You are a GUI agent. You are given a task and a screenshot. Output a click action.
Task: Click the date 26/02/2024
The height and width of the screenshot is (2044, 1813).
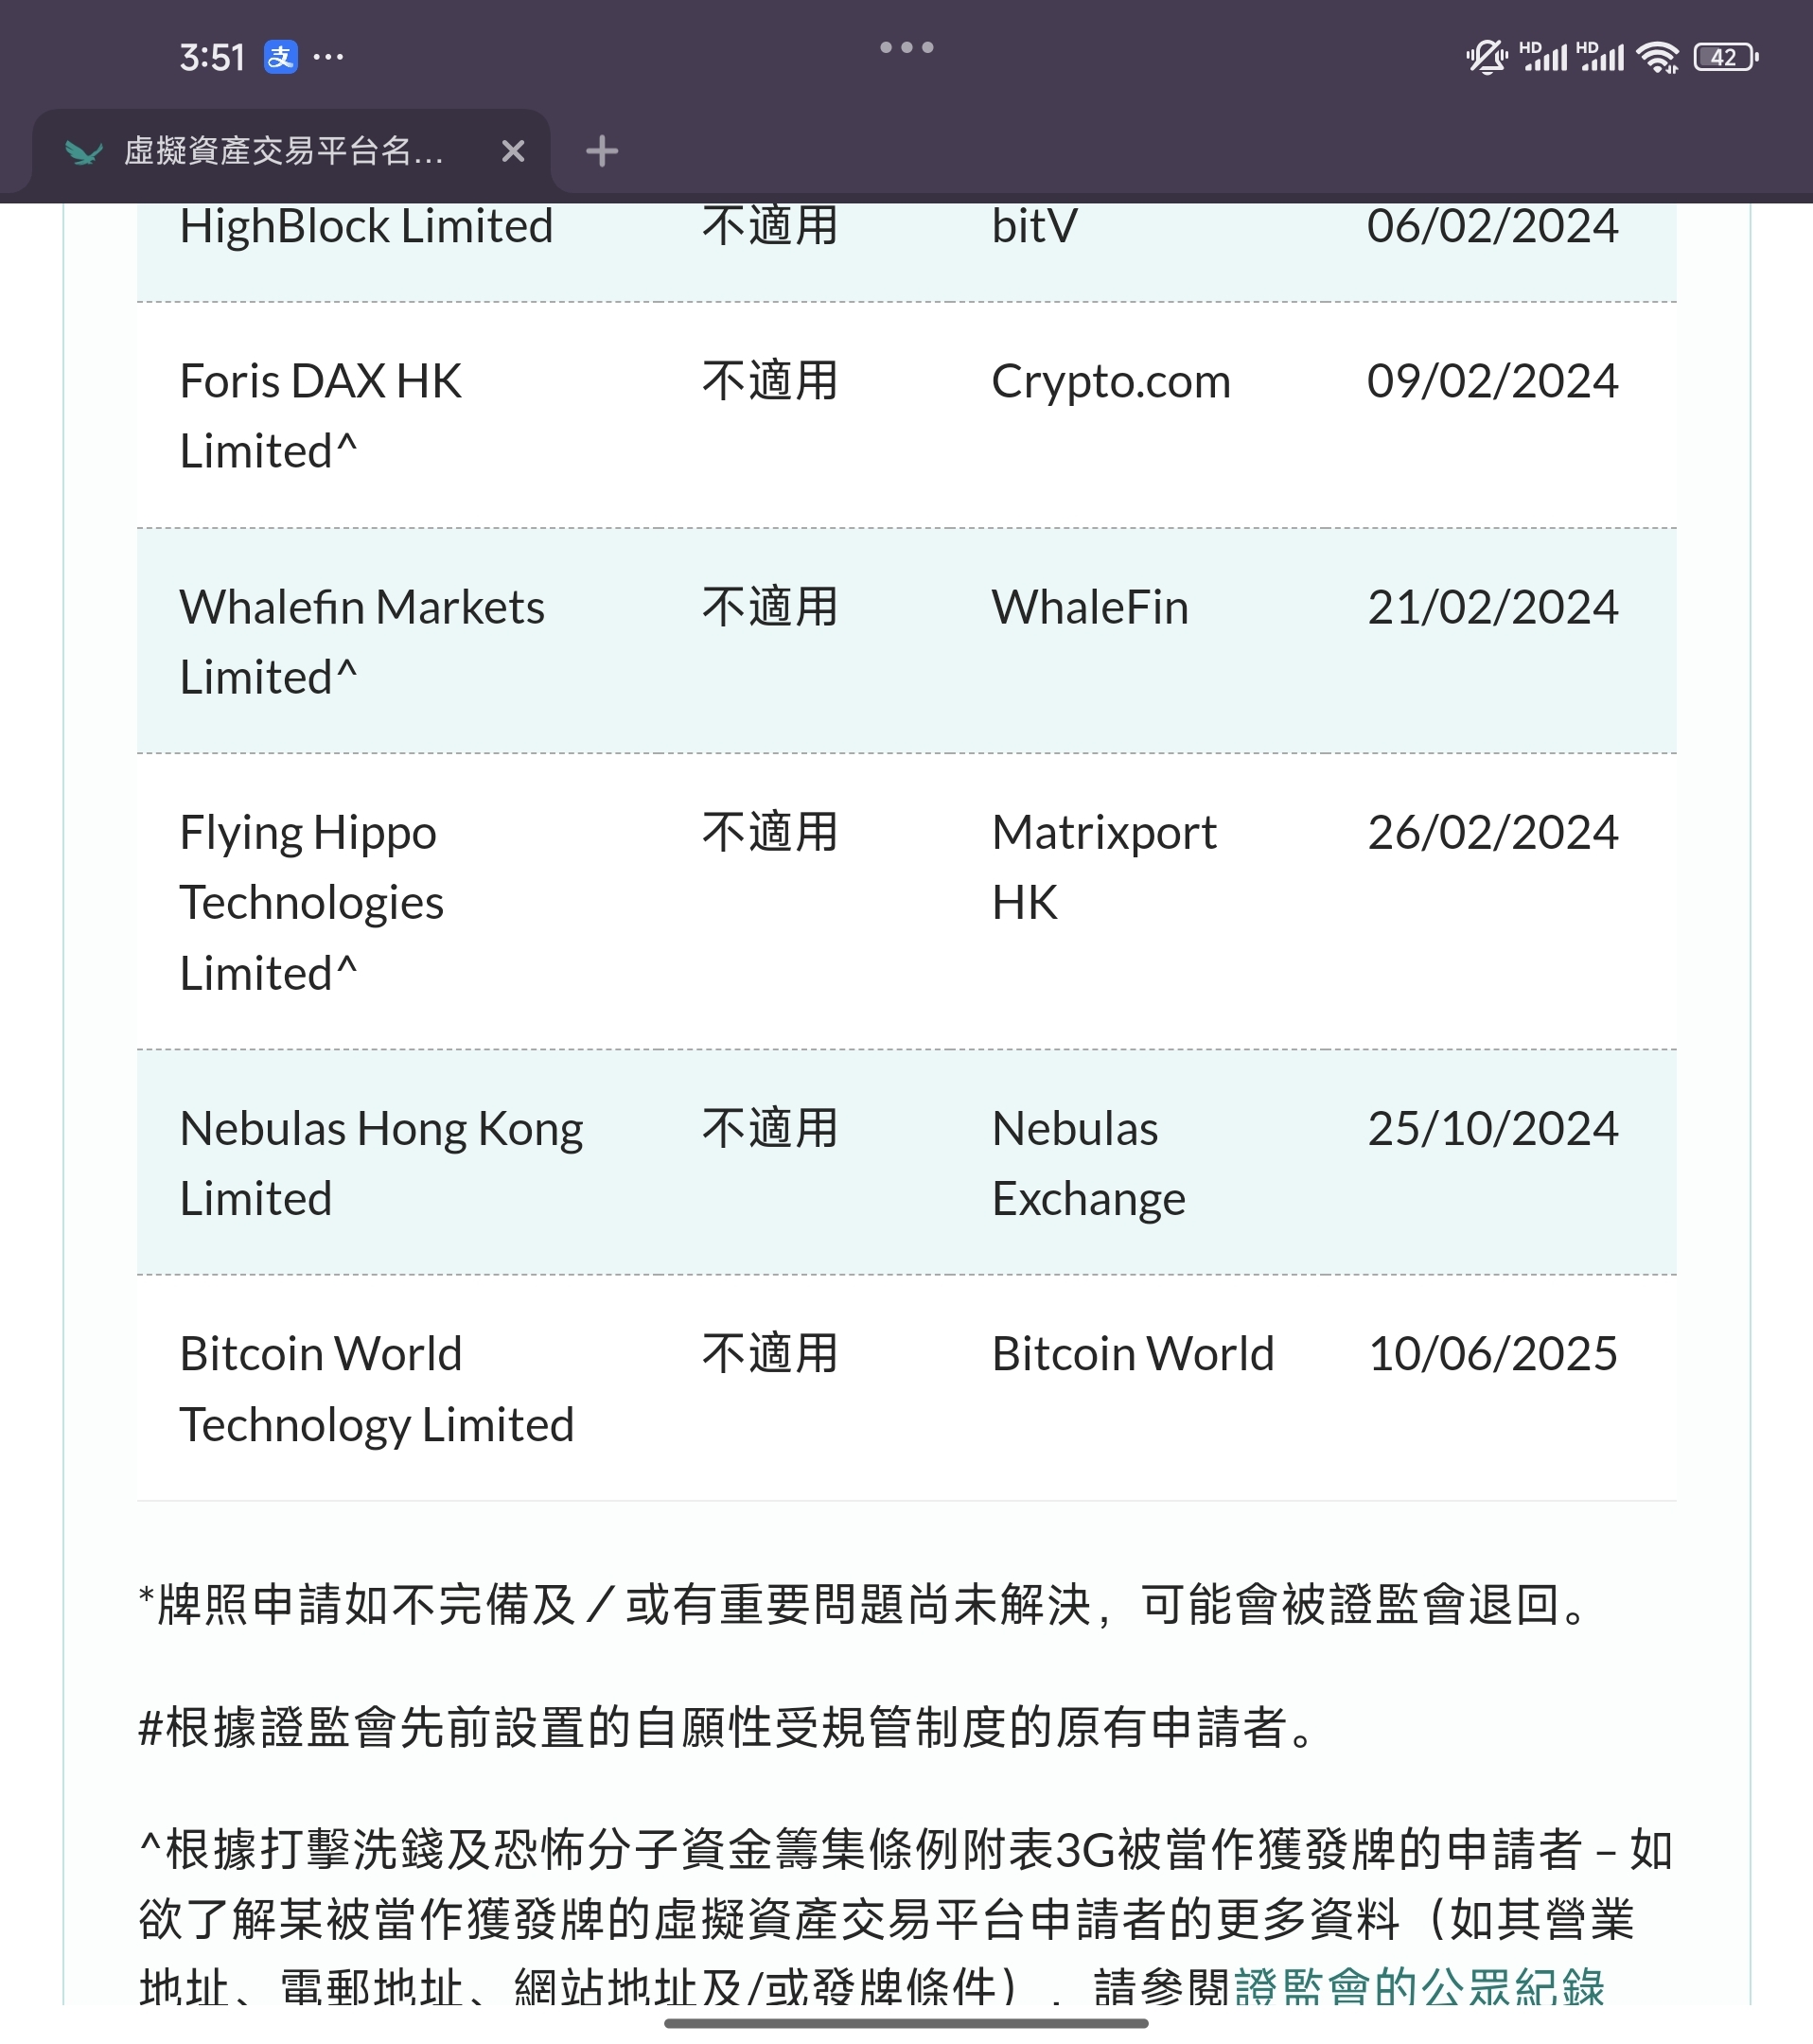1492,832
